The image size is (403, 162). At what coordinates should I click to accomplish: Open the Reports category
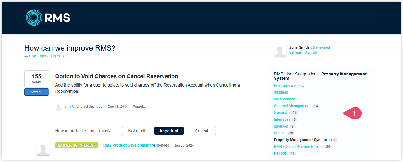tap(280, 153)
